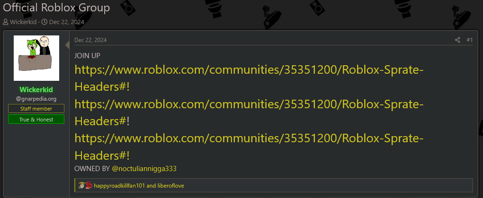Click thread author Wickerkid below the title

pos(23,22)
